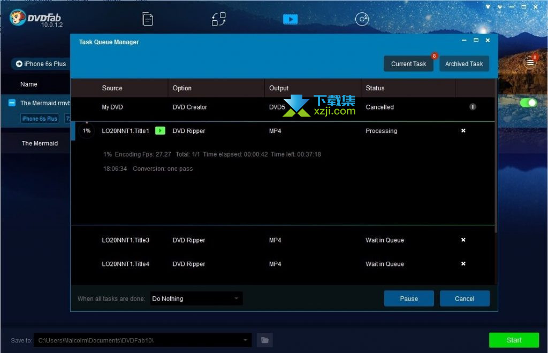The width and height of the screenshot is (548, 353).
Task: Switch to Current Task tab
Action: click(408, 64)
